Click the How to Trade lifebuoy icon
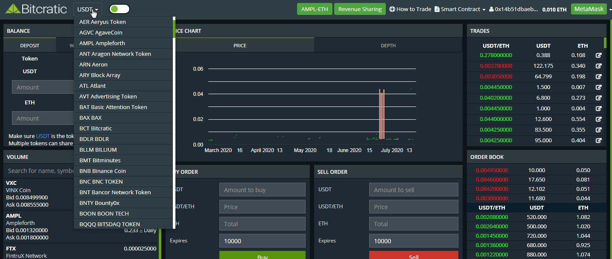The image size is (612, 259). [392, 9]
